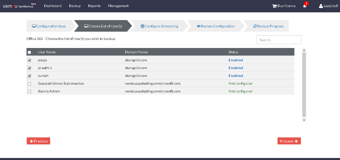Viewport: 340px width, 160px height.
Task: Open the notification bell icon
Action: coord(305,6)
